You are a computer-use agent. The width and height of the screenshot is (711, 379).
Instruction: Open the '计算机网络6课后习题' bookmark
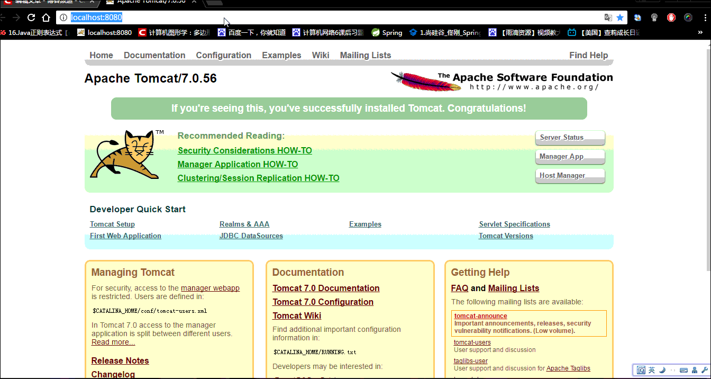pos(328,33)
